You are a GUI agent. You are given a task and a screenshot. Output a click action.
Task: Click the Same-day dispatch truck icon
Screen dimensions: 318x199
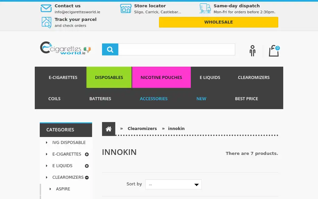pyautogui.click(x=205, y=8)
